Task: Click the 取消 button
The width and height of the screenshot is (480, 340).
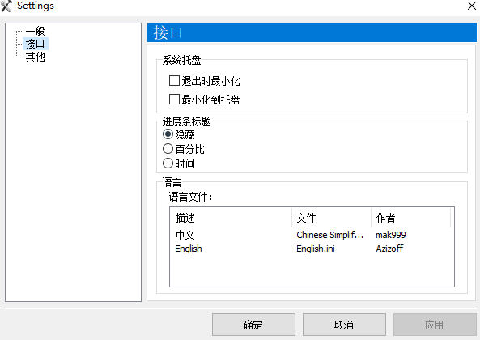Action: pos(344,325)
